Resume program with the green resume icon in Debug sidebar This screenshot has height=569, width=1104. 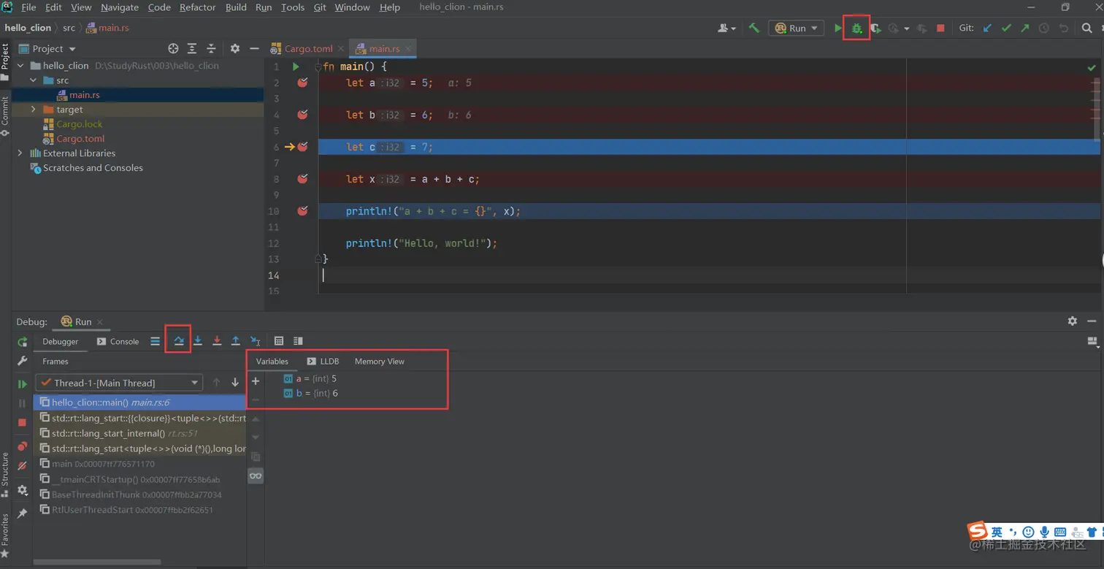coord(22,384)
